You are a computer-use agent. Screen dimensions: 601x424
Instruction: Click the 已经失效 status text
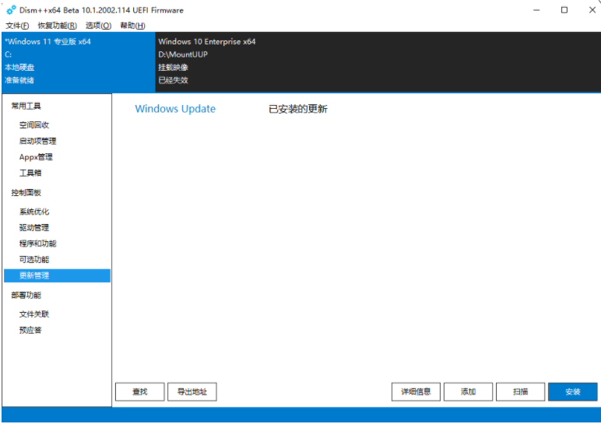tap(173, 80)
